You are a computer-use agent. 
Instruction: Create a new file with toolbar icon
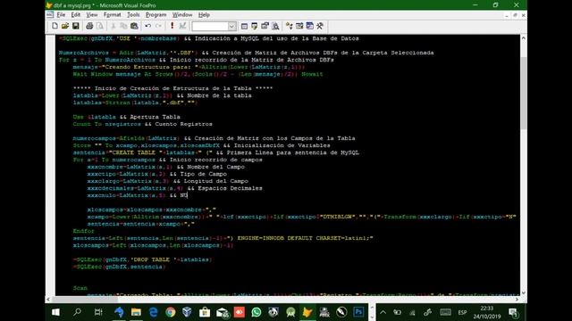55,26
